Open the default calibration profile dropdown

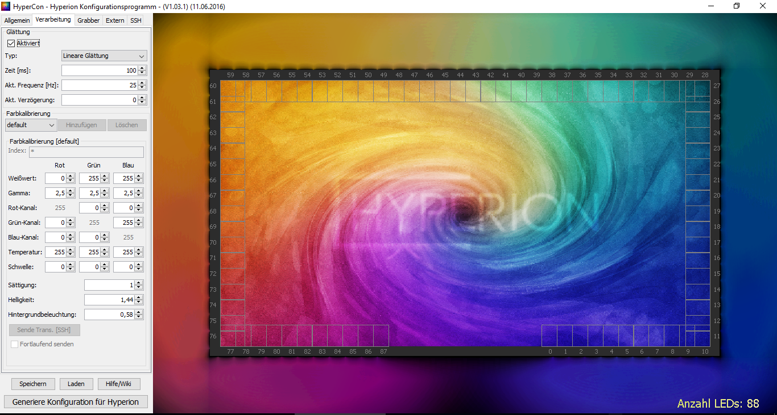[x=31, y=125]
